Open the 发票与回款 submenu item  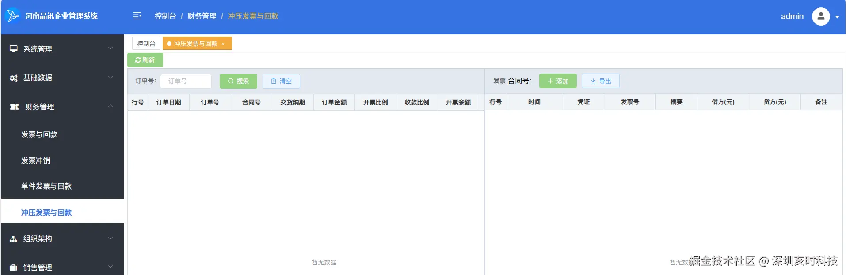[x=62, y=134]
